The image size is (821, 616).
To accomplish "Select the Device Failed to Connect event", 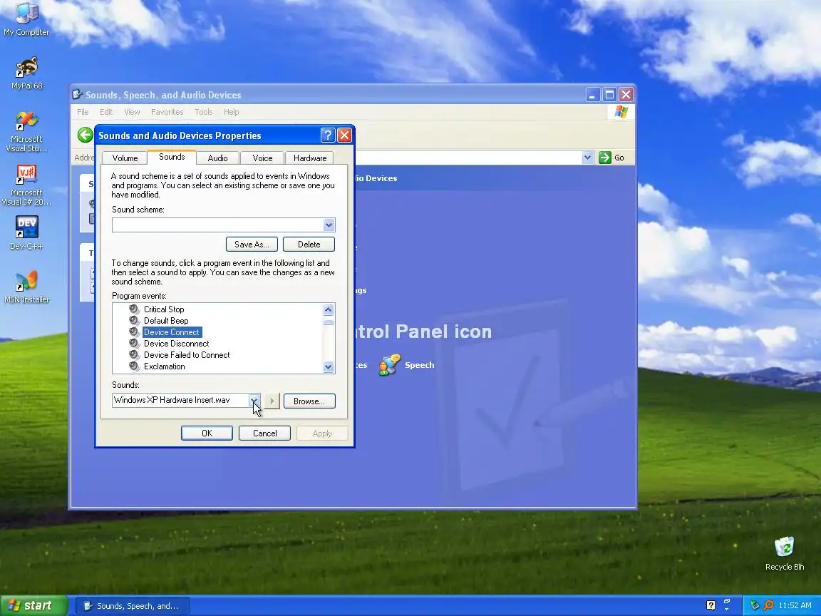I will pyautogui.click(x=187, y=355).
